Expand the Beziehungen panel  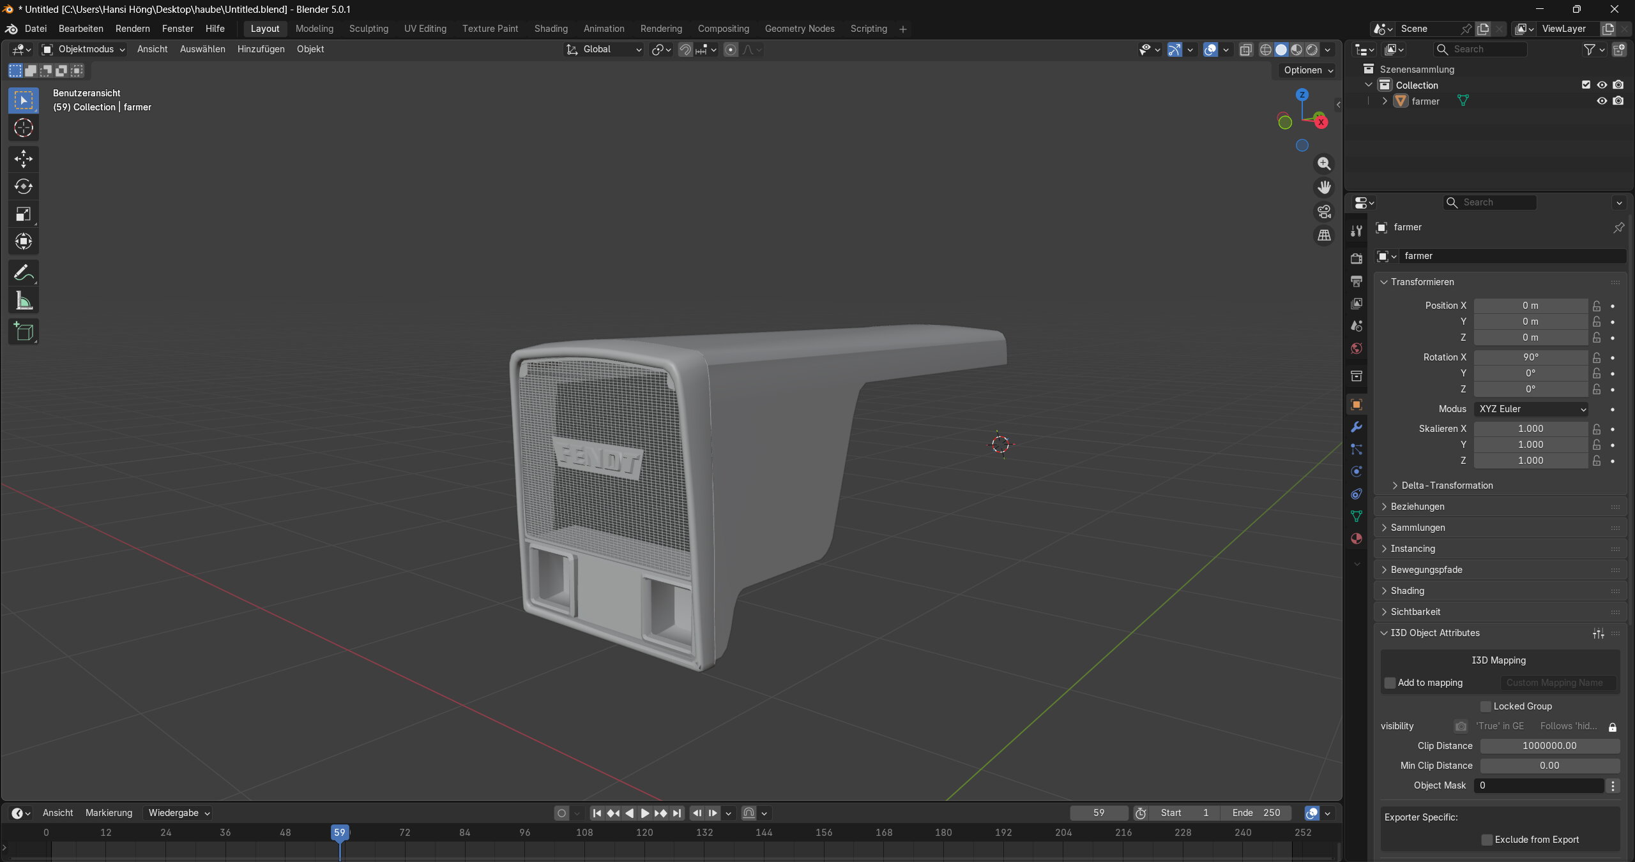(x=1418, y=507)
